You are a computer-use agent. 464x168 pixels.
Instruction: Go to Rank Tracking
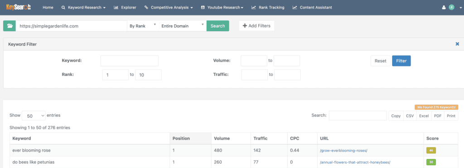pos(268,7)
